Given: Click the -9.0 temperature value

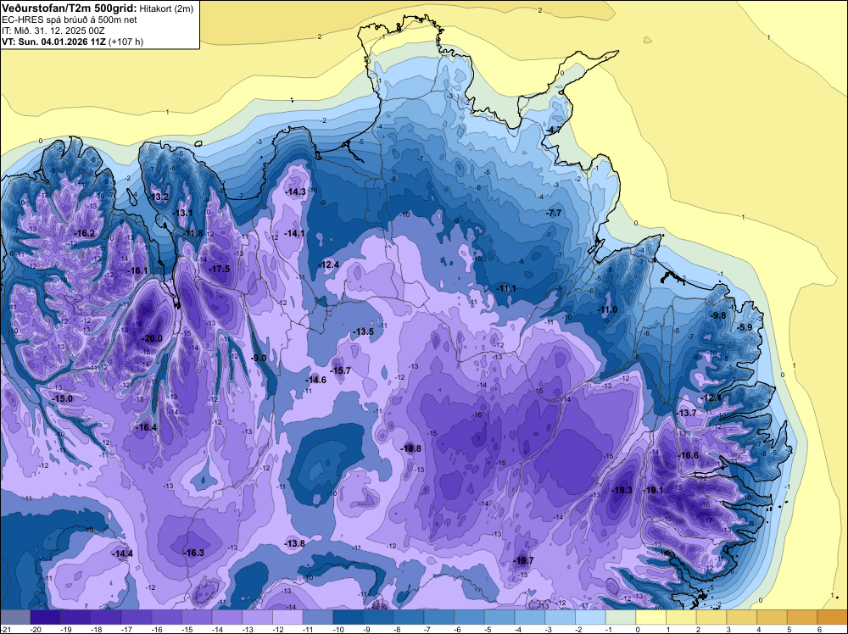Looking at the screenshot, I should [x=259, y=358].
